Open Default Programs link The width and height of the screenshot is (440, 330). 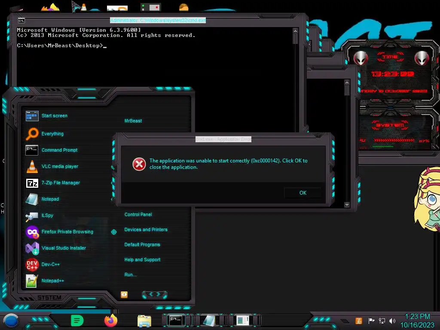142,244
